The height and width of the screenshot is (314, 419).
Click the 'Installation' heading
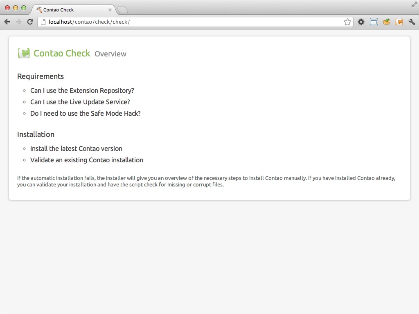tap(36, 134)
